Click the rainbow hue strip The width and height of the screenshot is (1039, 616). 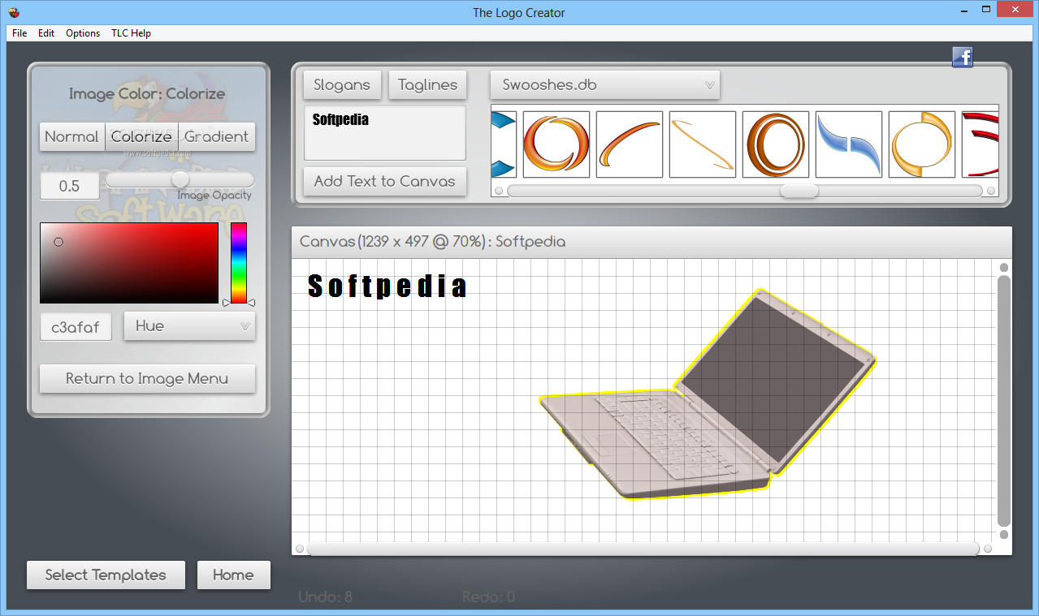tap(239, 263)
